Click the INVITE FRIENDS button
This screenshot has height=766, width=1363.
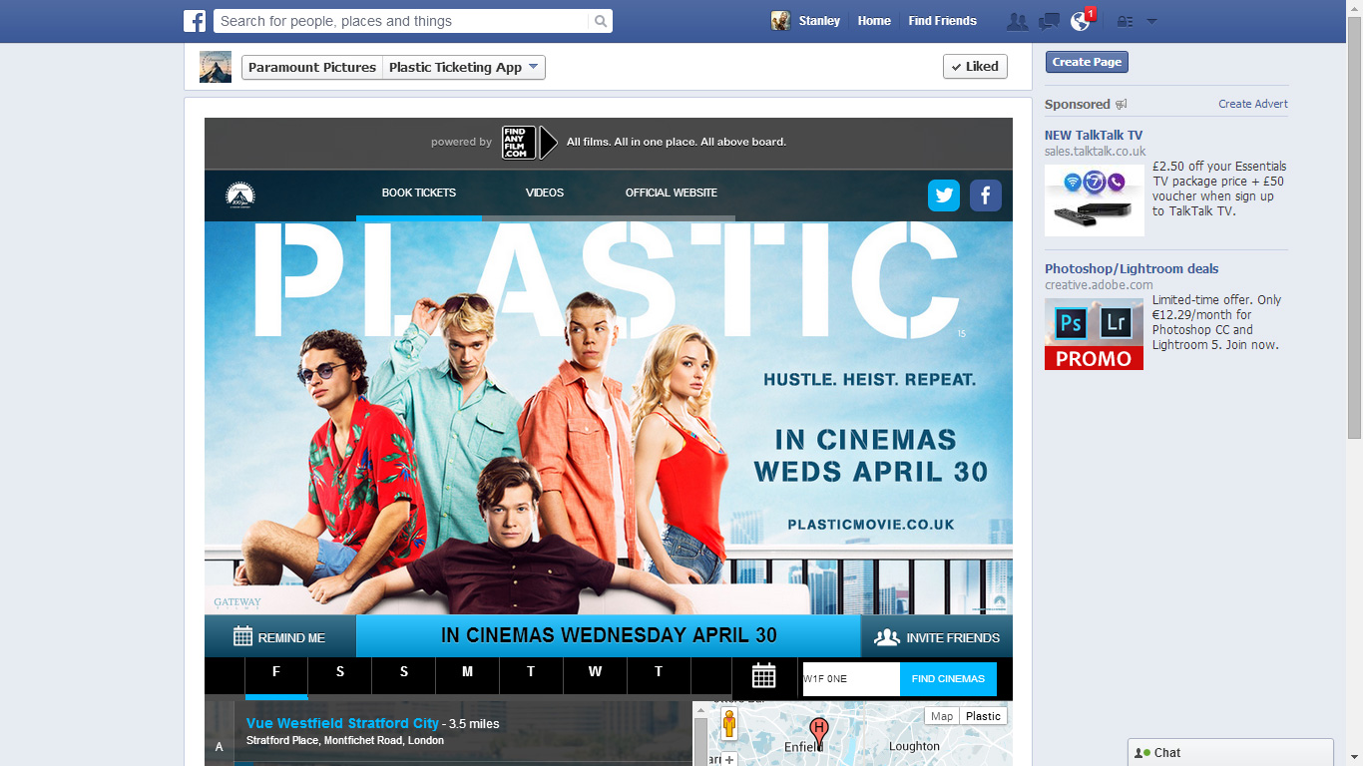coord(937,636)
